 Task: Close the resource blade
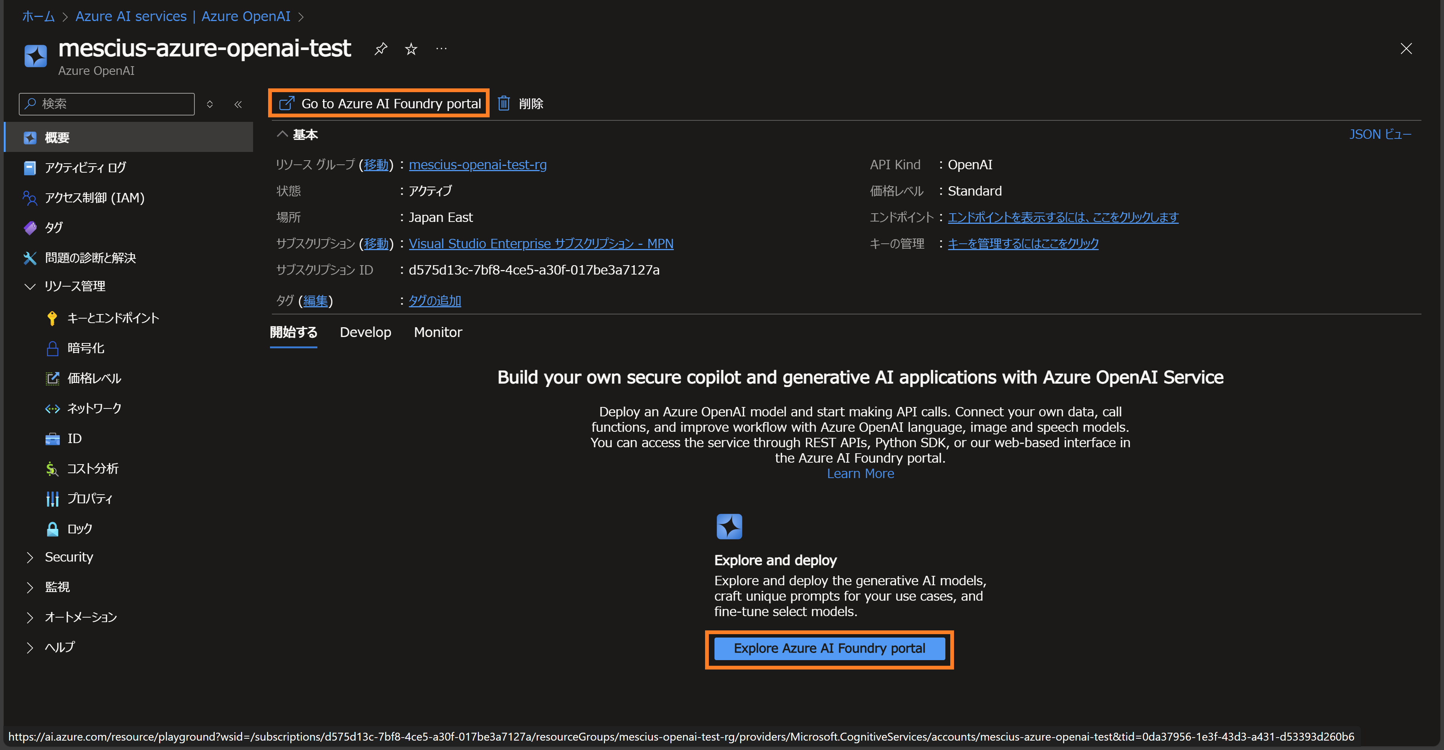tap(1406, 49)
